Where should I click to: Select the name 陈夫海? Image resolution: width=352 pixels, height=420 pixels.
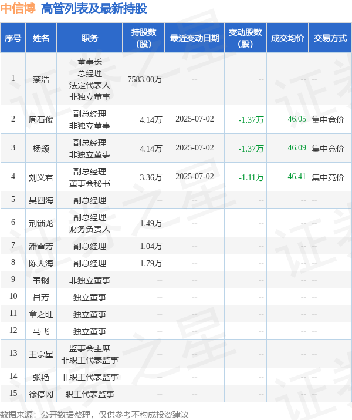tap(41, 263)
